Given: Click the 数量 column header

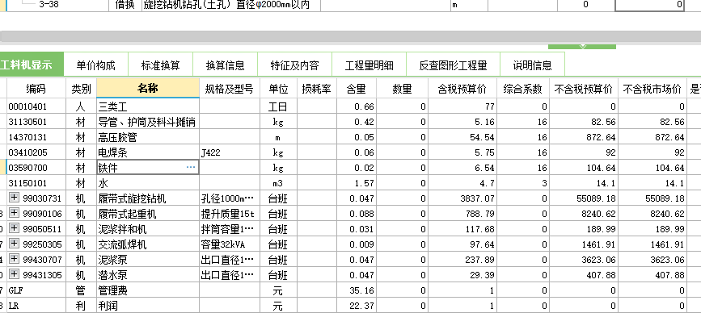Looking at the screenshot, I should [x=403, y=89].
